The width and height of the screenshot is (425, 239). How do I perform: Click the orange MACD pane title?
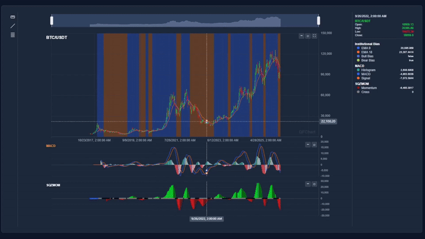point(51,146)
